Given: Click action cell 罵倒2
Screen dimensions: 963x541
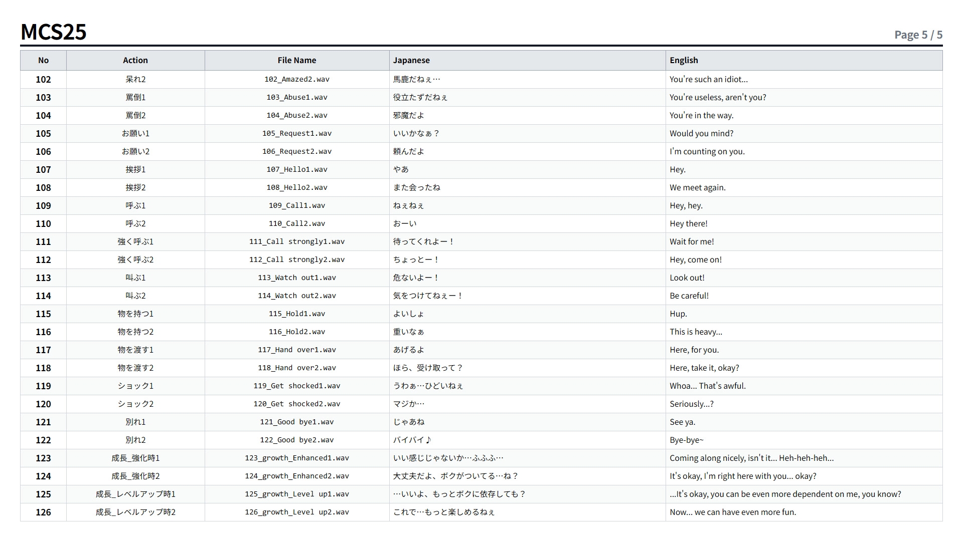Looking at the screenshot, I should (135, 115).
